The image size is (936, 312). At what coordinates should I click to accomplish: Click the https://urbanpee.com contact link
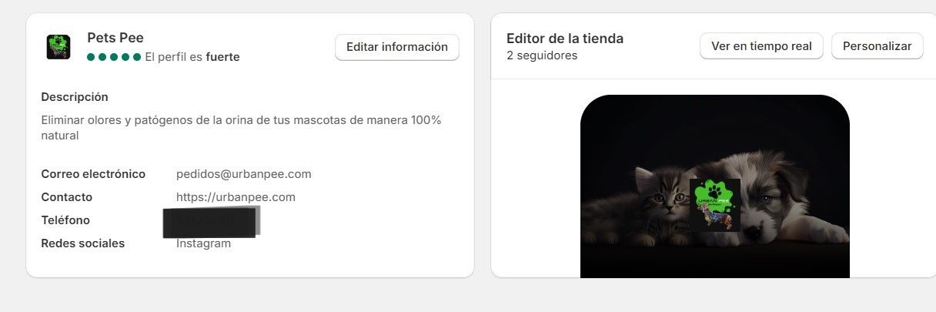pos(236,197)
